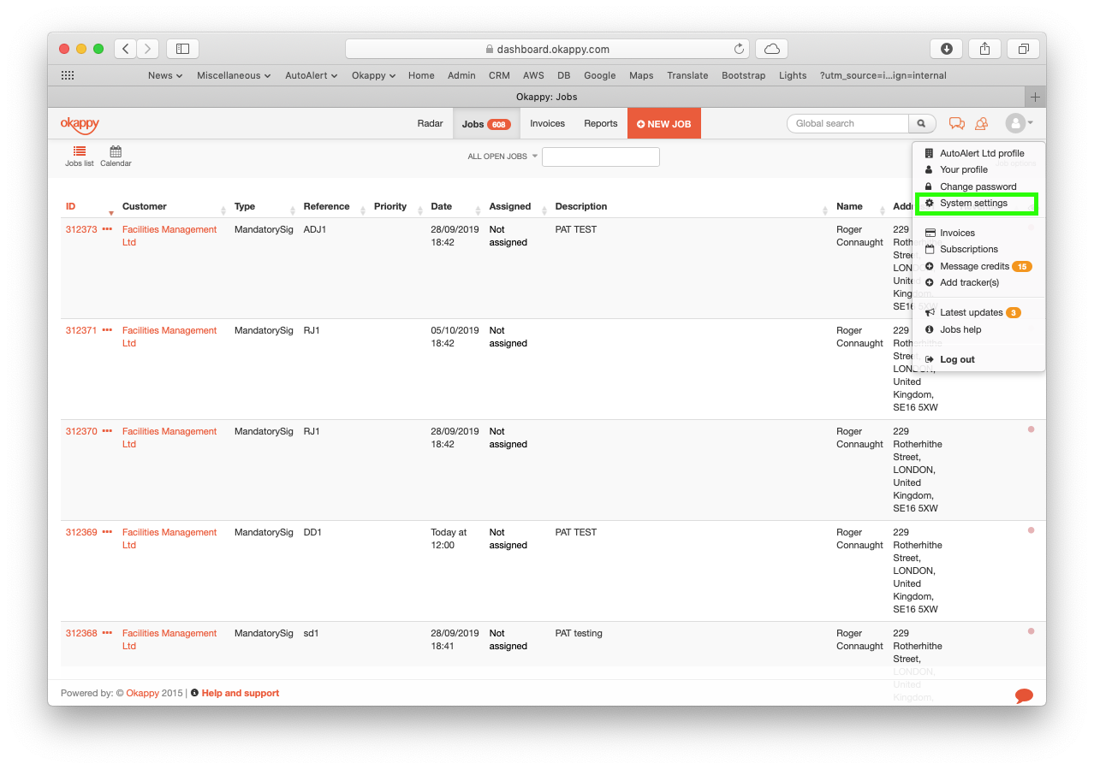1094x769 pixels.
Task: Click the jobs filter text field
Action: (x=601, y=157)
